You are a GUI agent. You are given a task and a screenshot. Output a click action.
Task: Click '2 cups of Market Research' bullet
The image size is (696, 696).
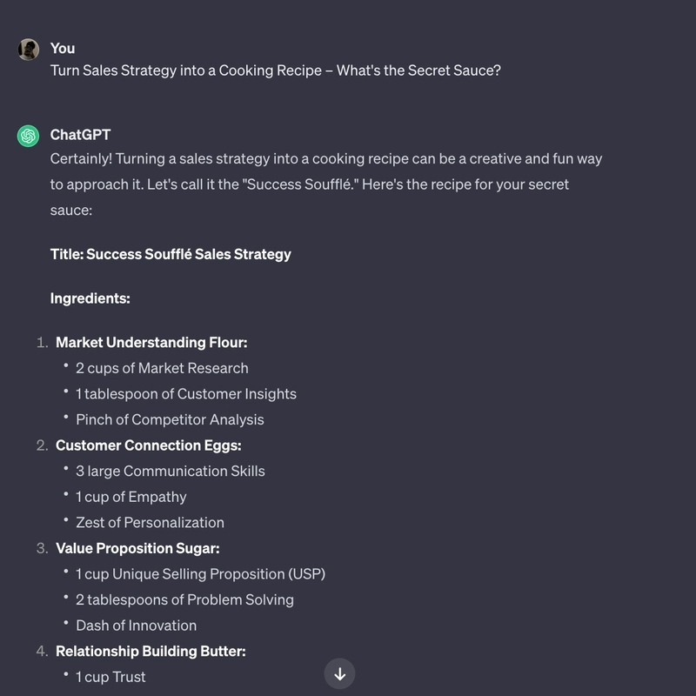pyautogui.click(x=162, y=368)
